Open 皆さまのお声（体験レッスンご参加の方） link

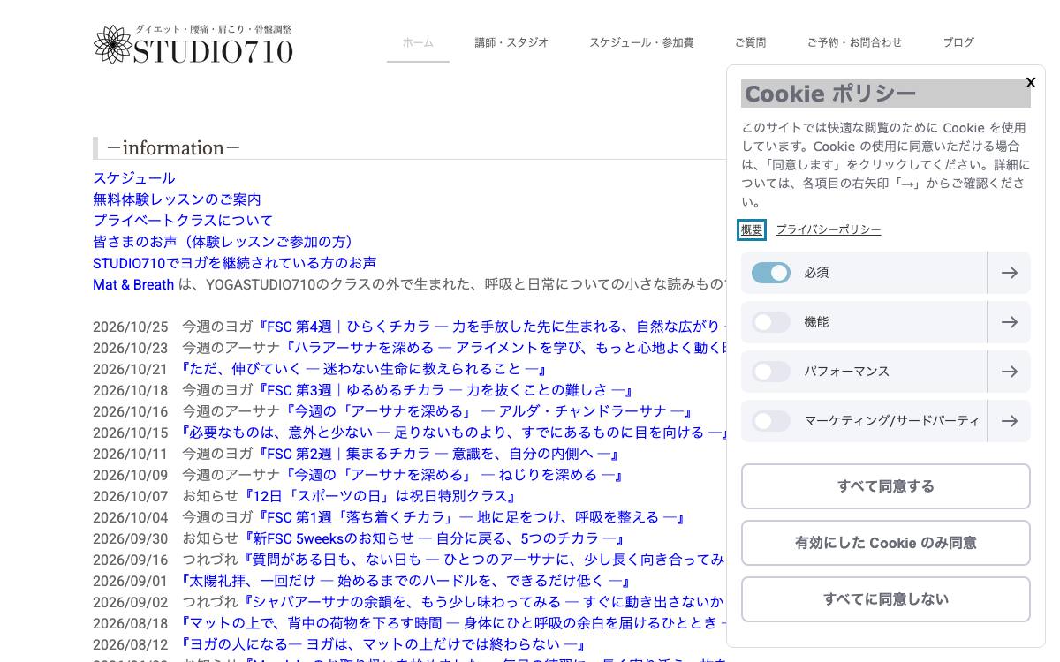225,242
